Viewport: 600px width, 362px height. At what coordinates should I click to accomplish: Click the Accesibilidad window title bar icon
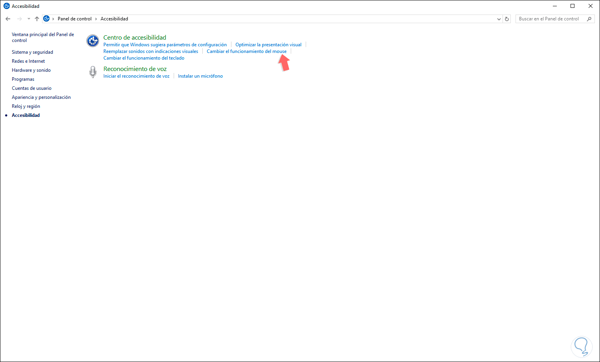(x=6, y=6)
